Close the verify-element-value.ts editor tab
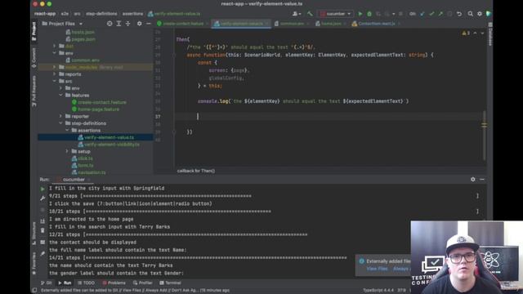This screenshot has width=523, height=294. [266, 24]
